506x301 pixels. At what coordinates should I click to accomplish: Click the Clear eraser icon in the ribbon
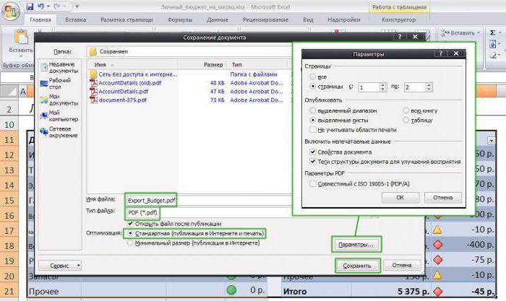pyautogui.click(x=492, y=55)
